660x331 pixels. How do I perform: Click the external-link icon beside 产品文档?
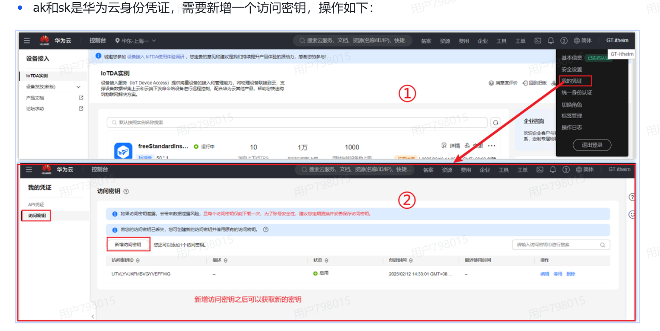pyautogui.click(x=81, y=97)
